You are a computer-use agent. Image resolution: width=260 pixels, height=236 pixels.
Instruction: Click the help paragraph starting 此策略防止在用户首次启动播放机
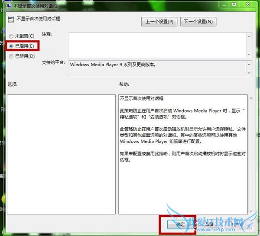click(x=183, y=135)
